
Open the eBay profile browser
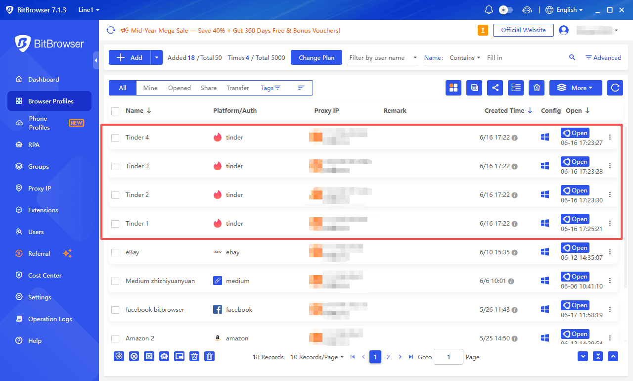[x=575, y=248]
